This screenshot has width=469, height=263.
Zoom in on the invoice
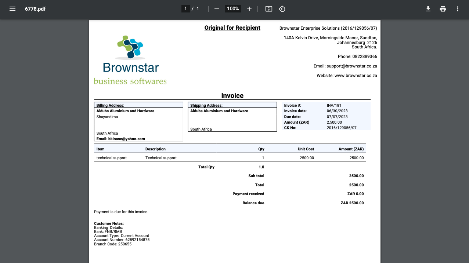tap(249, 8)
